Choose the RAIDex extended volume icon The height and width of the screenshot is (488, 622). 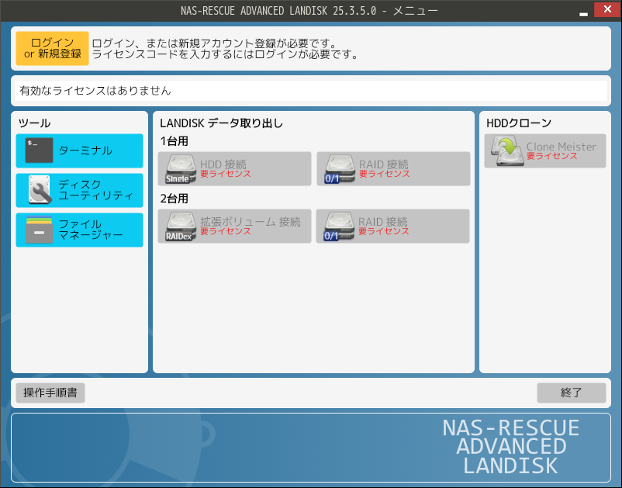click(x=180, y=227)
